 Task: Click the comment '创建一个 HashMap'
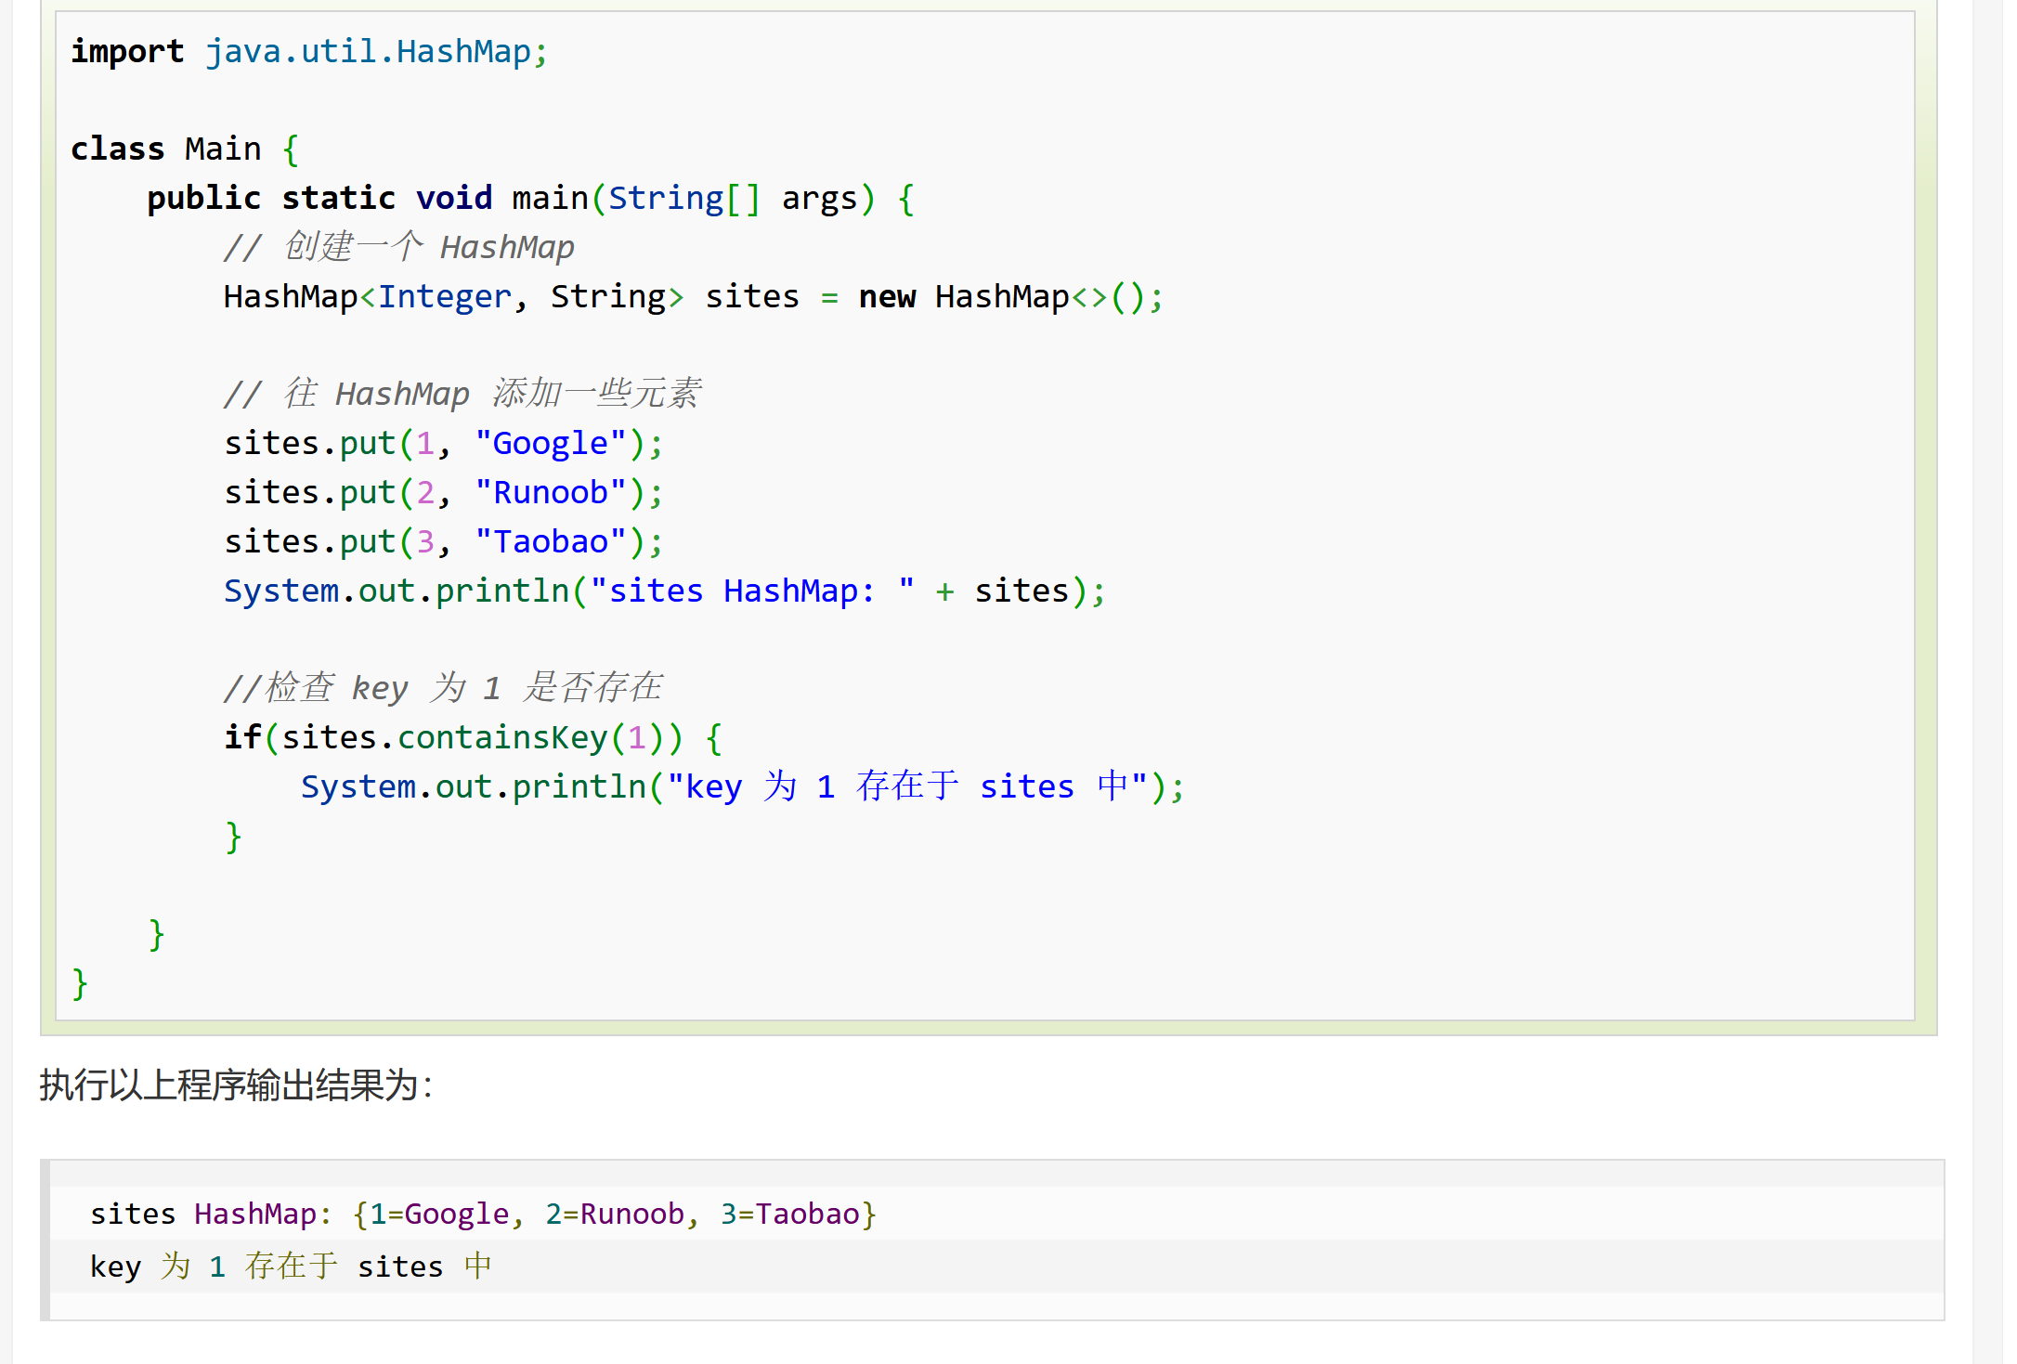[x=399, y=247]
